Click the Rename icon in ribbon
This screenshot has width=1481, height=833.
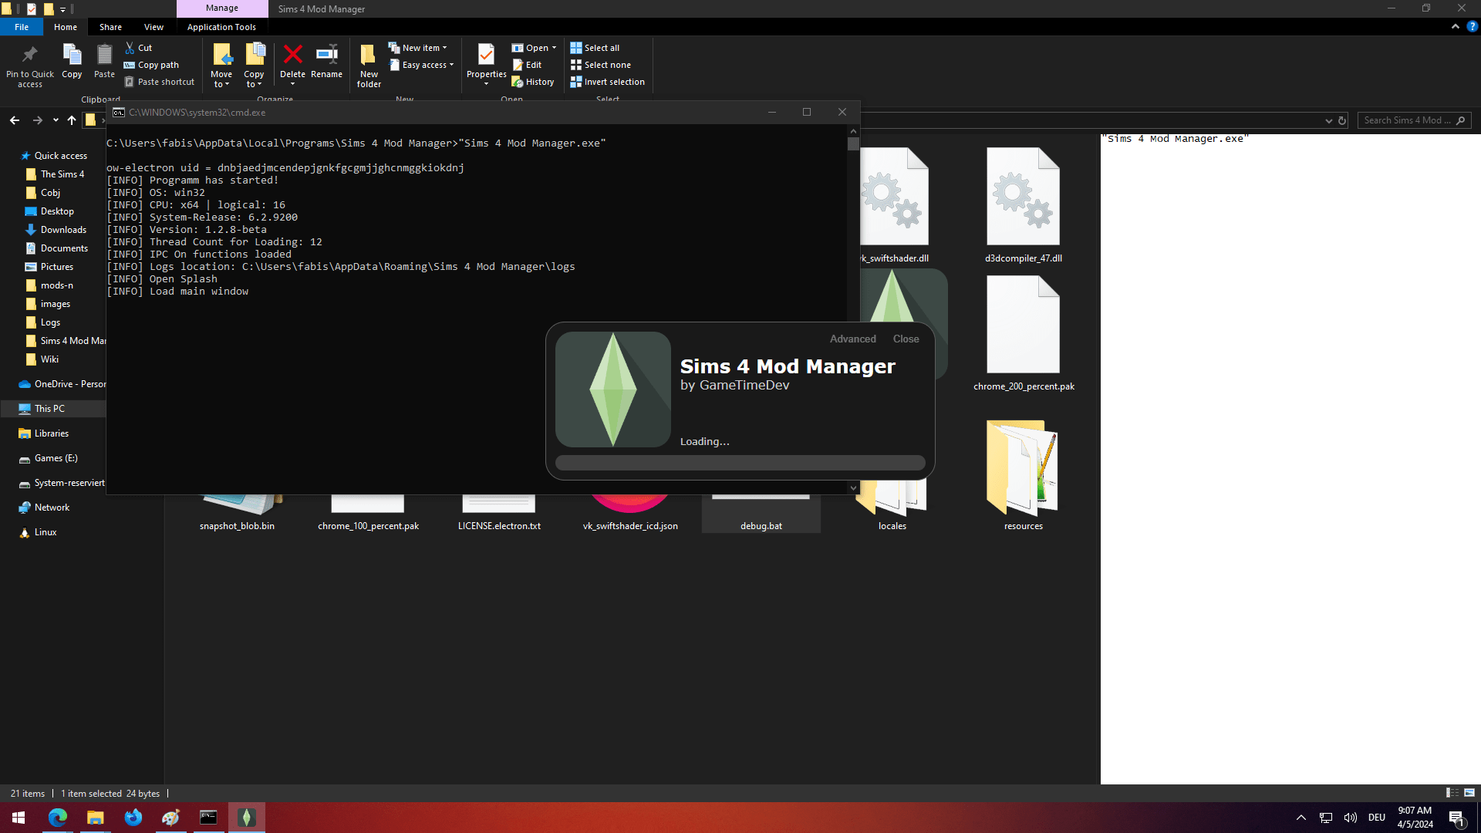point(326,54)
